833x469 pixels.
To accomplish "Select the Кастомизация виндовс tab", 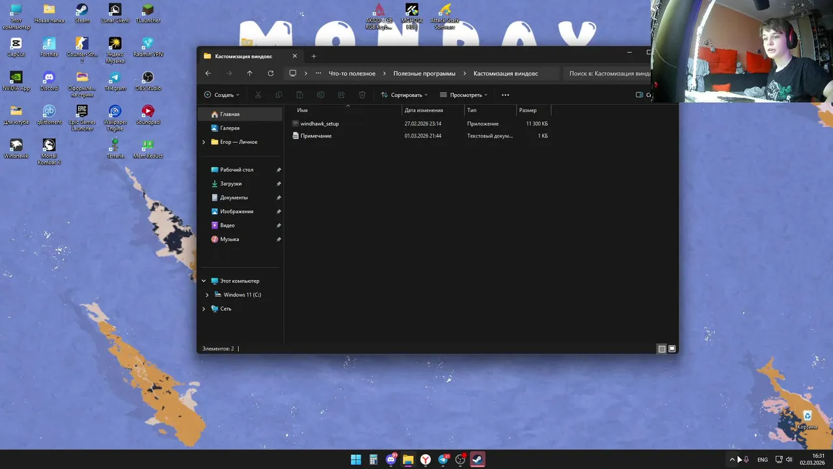I will [x=251, y=56].
